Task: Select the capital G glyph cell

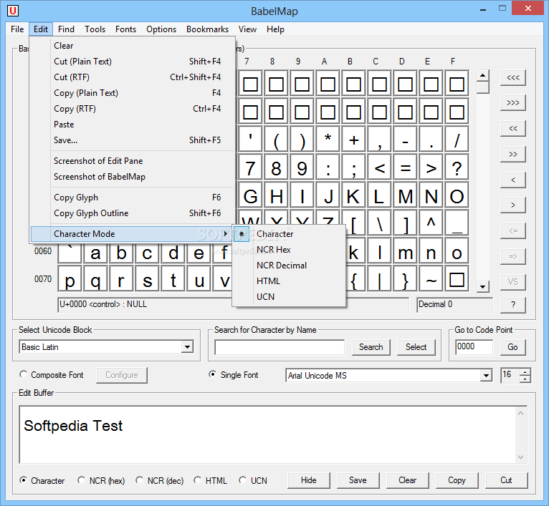Action: 250,196
